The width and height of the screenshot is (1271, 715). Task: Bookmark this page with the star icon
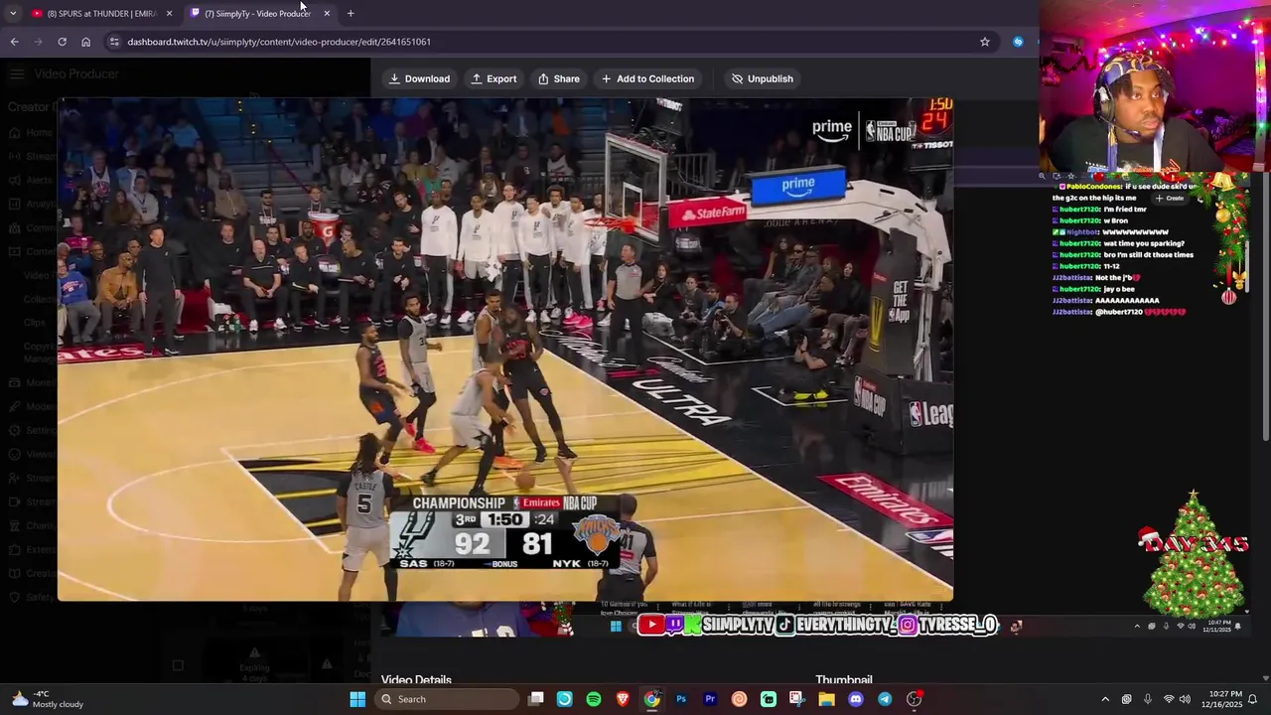click(984, 42)
